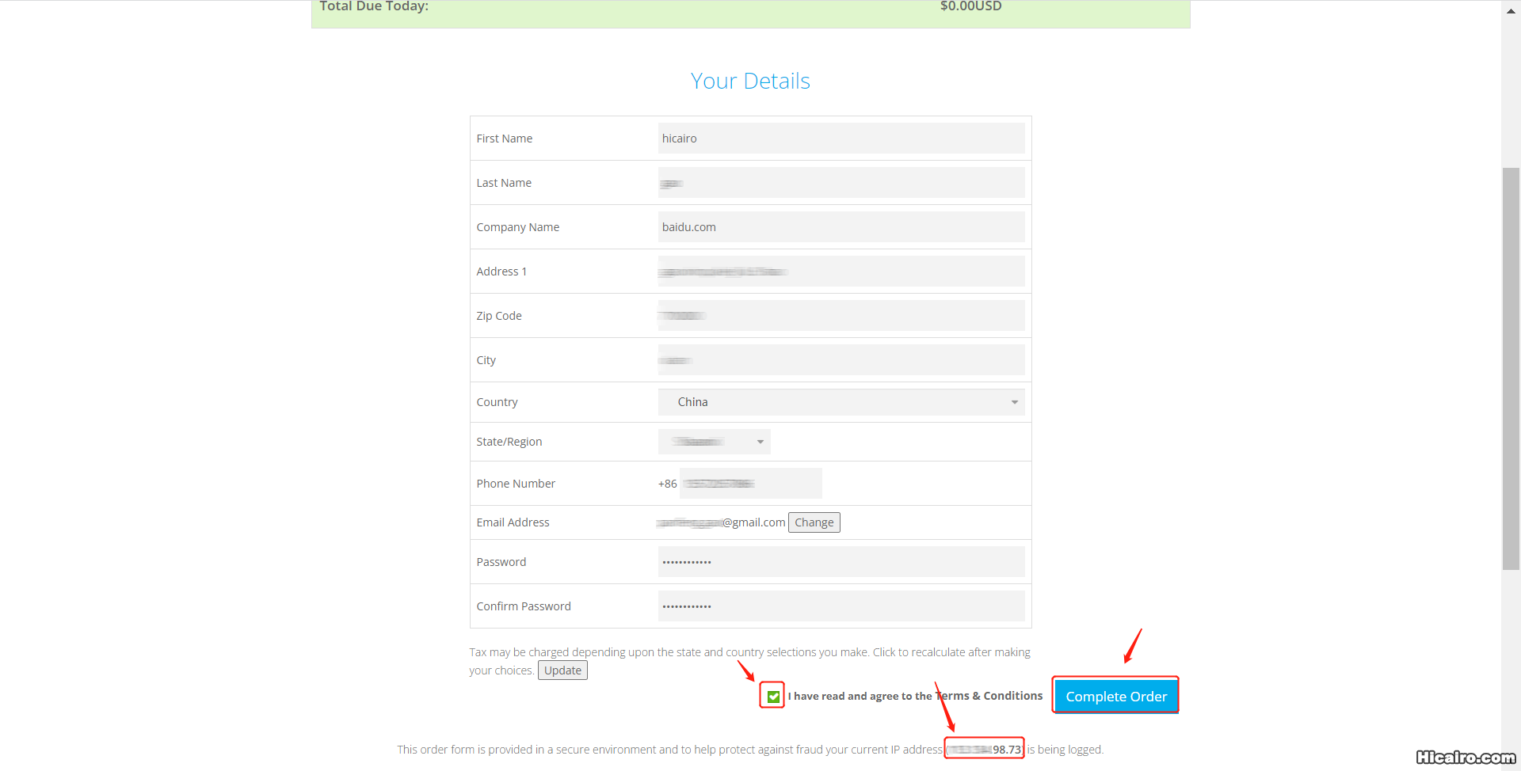Expand the State/Region dropdown
1521x771 pixels.
pos(714,442)
